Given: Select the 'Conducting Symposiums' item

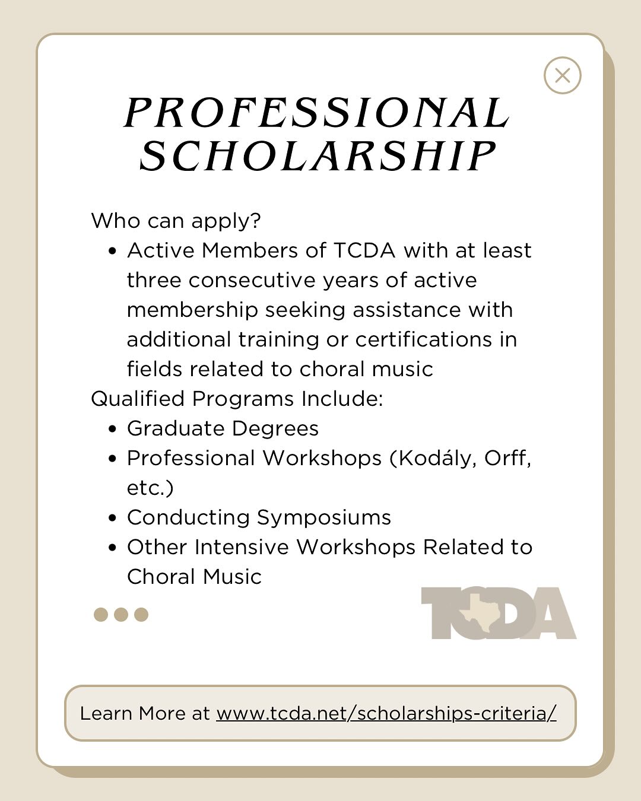Looking at the screenshot, I should click(259, 518).
